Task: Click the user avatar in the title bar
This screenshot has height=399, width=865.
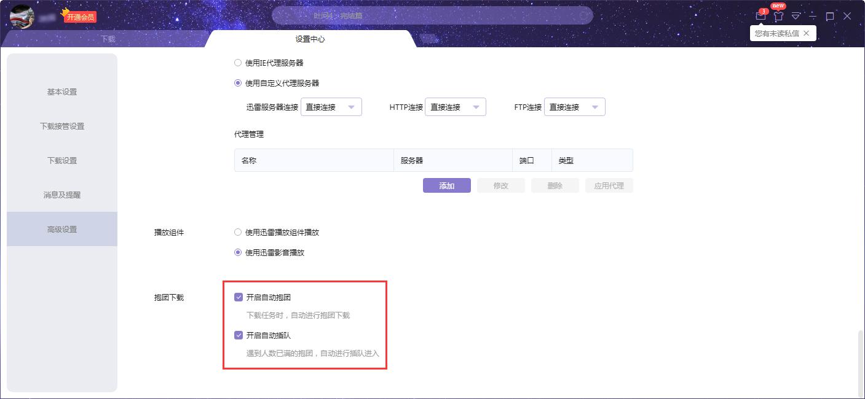Action: point(22,15)
